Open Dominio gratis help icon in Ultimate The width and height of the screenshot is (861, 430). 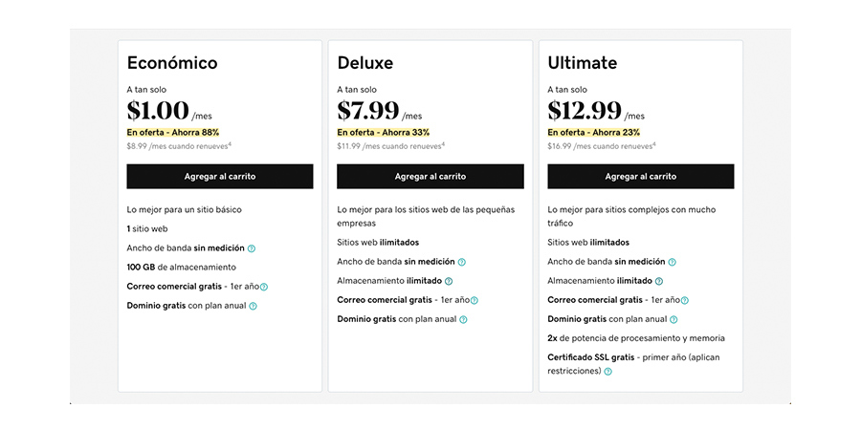[x=673, y=320]
